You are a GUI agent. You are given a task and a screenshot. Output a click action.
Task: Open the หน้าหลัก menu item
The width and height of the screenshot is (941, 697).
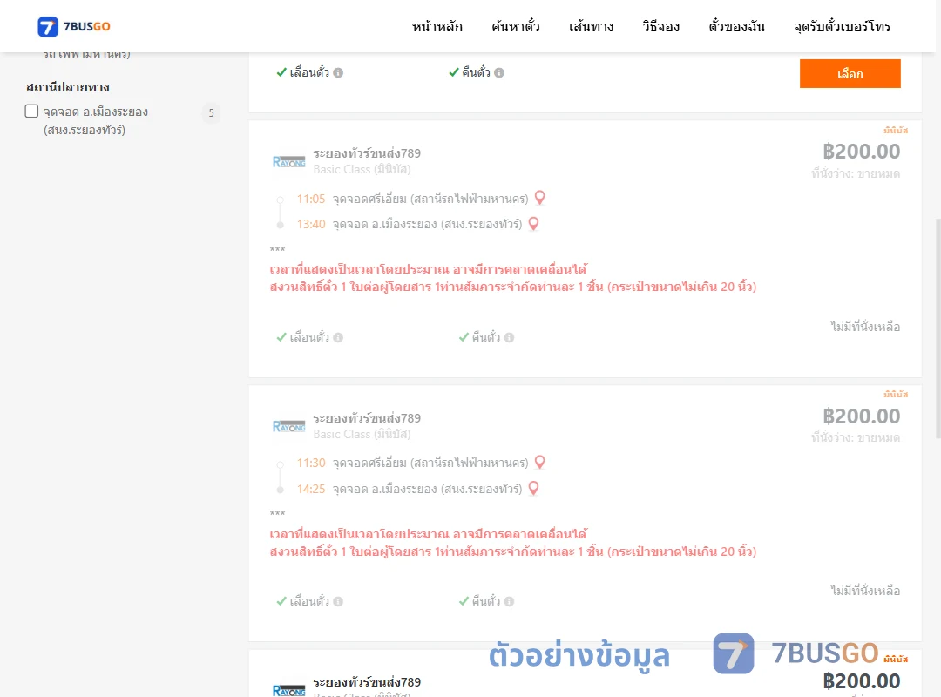(x=437, y=26)
